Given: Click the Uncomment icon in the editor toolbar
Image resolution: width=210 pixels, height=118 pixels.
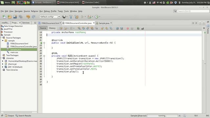Looking at the screenshot, I should (x=142, y=28).
